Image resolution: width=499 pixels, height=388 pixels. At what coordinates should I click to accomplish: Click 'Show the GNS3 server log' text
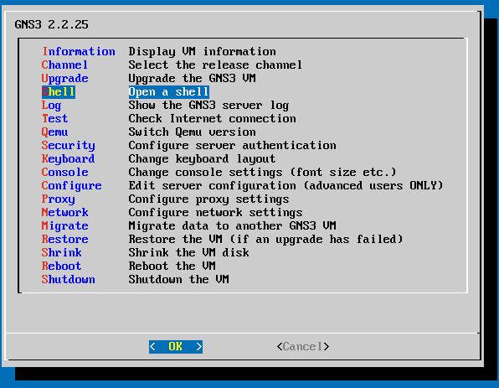pyautogui.click(x=208, y=106)
